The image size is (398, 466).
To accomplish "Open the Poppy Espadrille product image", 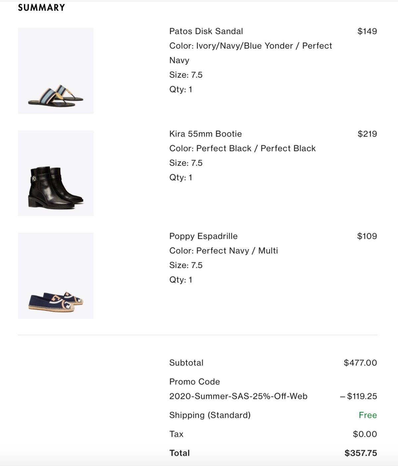I will click(x=56, y=276).
